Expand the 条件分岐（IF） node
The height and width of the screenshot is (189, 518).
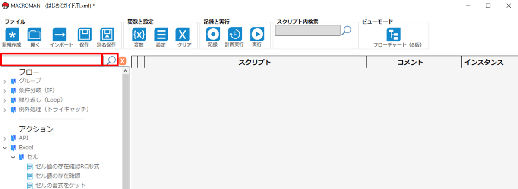(5, 91)
